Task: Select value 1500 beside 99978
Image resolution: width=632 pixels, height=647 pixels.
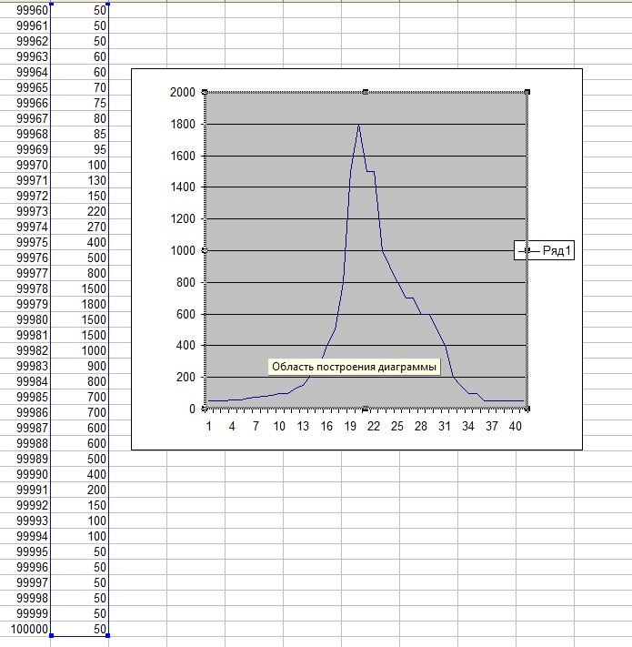Action: pos(79,288)
